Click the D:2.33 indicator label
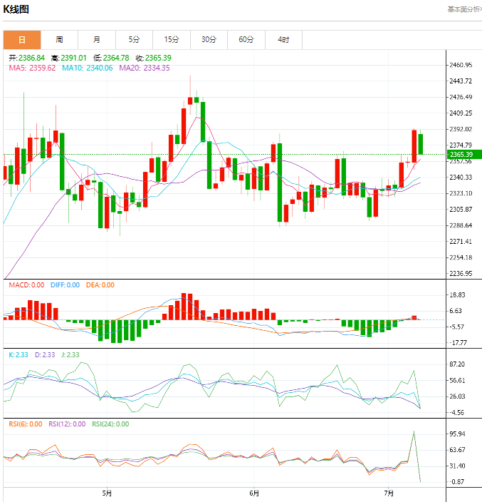This screenshot has height=502, width=482. coord(45,354)
